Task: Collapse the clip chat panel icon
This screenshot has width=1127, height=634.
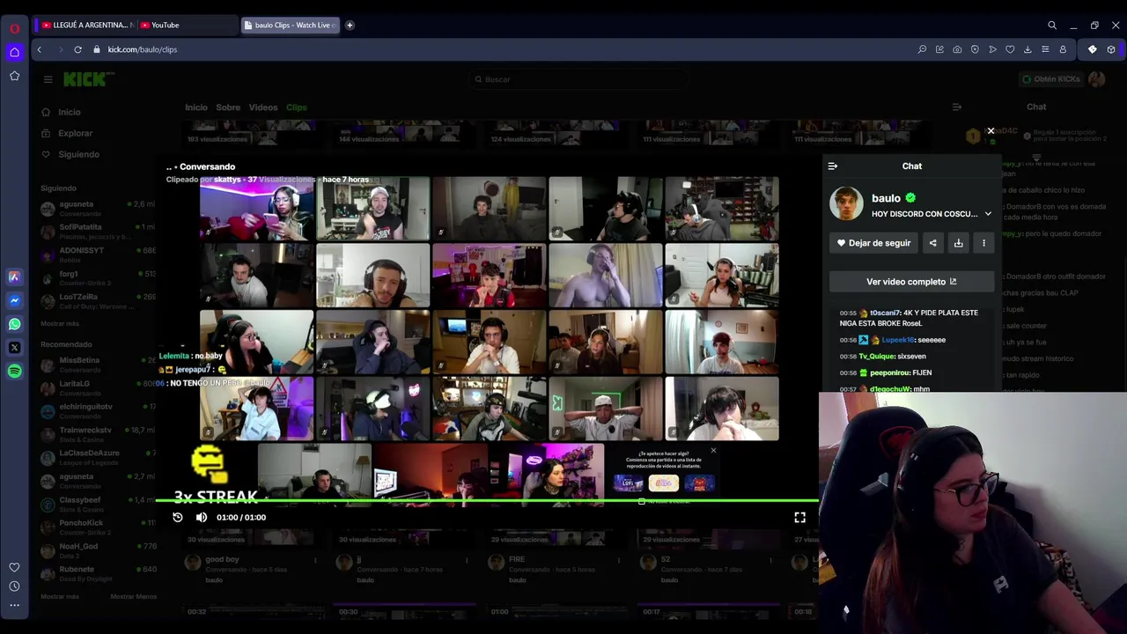Action: tap(833, 166)
